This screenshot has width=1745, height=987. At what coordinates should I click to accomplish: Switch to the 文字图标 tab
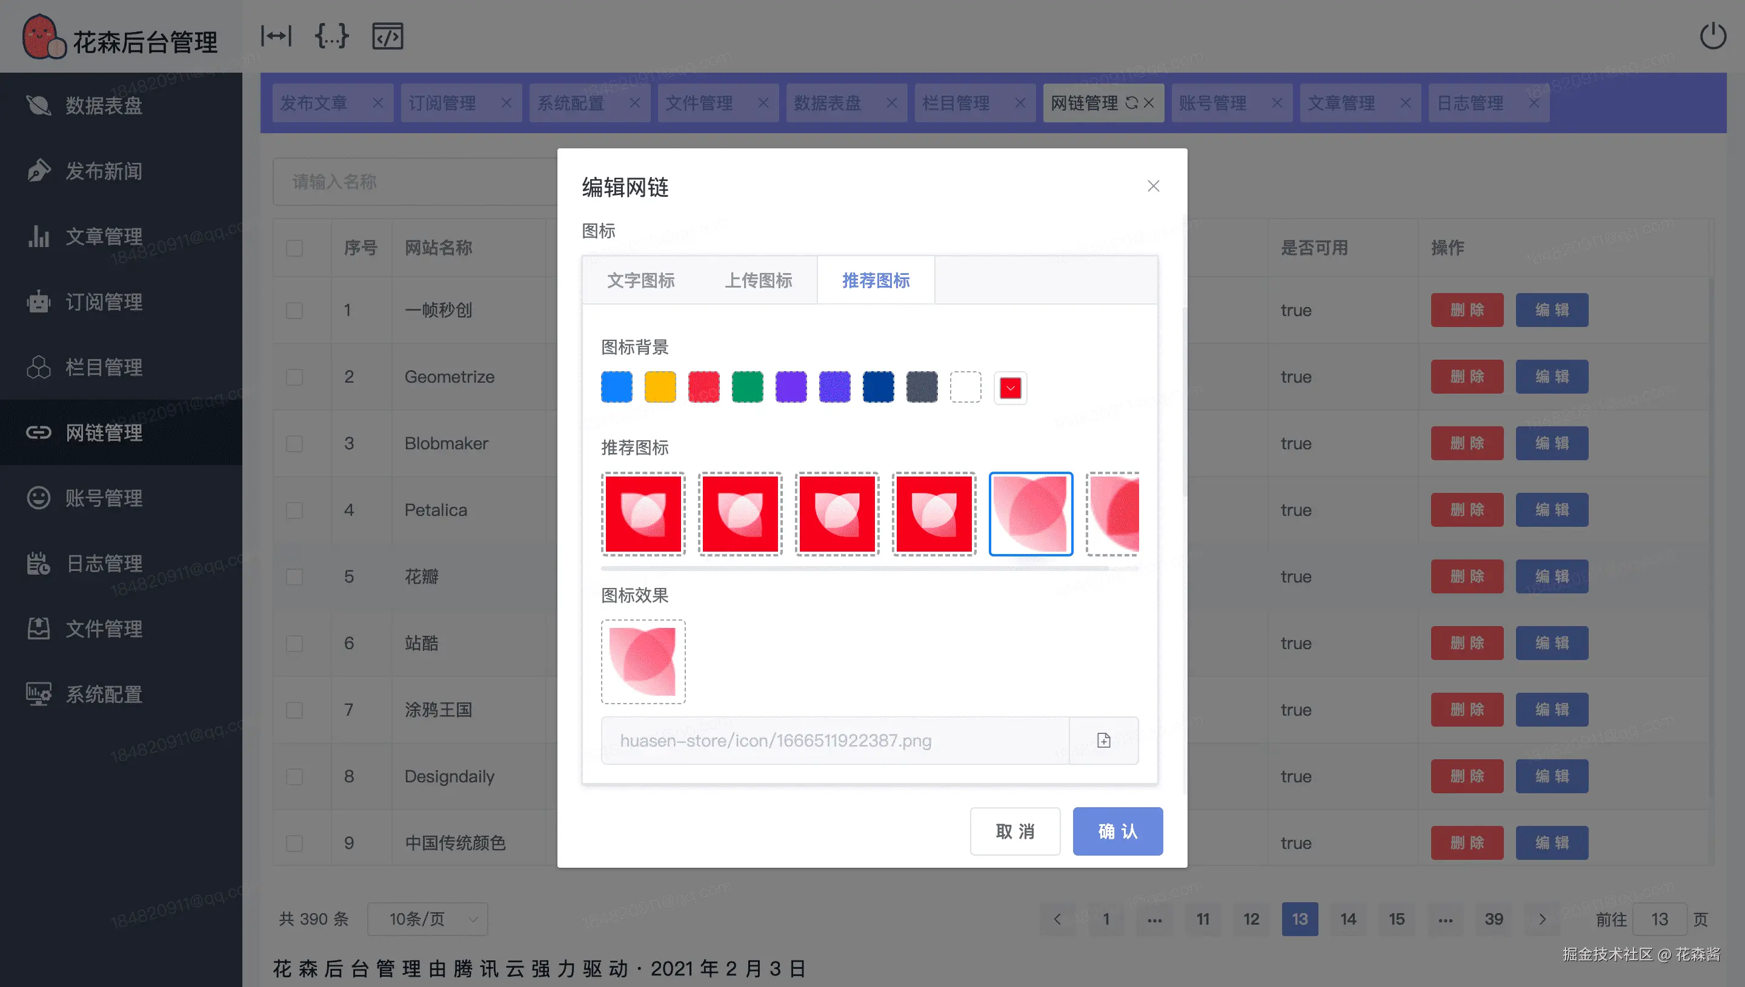pyautogui.click(x=640, y=280)
